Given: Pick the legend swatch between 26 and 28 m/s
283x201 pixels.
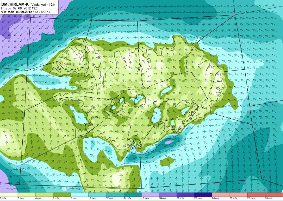Looking at the screenshot, I should click(x=239, y=195).
